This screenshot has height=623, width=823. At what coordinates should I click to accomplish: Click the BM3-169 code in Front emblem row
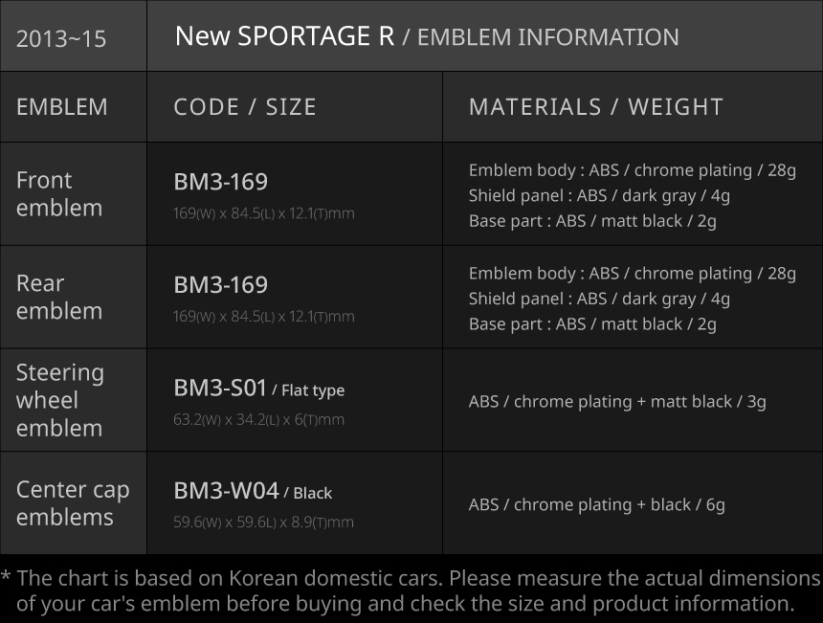pos(220,182)
